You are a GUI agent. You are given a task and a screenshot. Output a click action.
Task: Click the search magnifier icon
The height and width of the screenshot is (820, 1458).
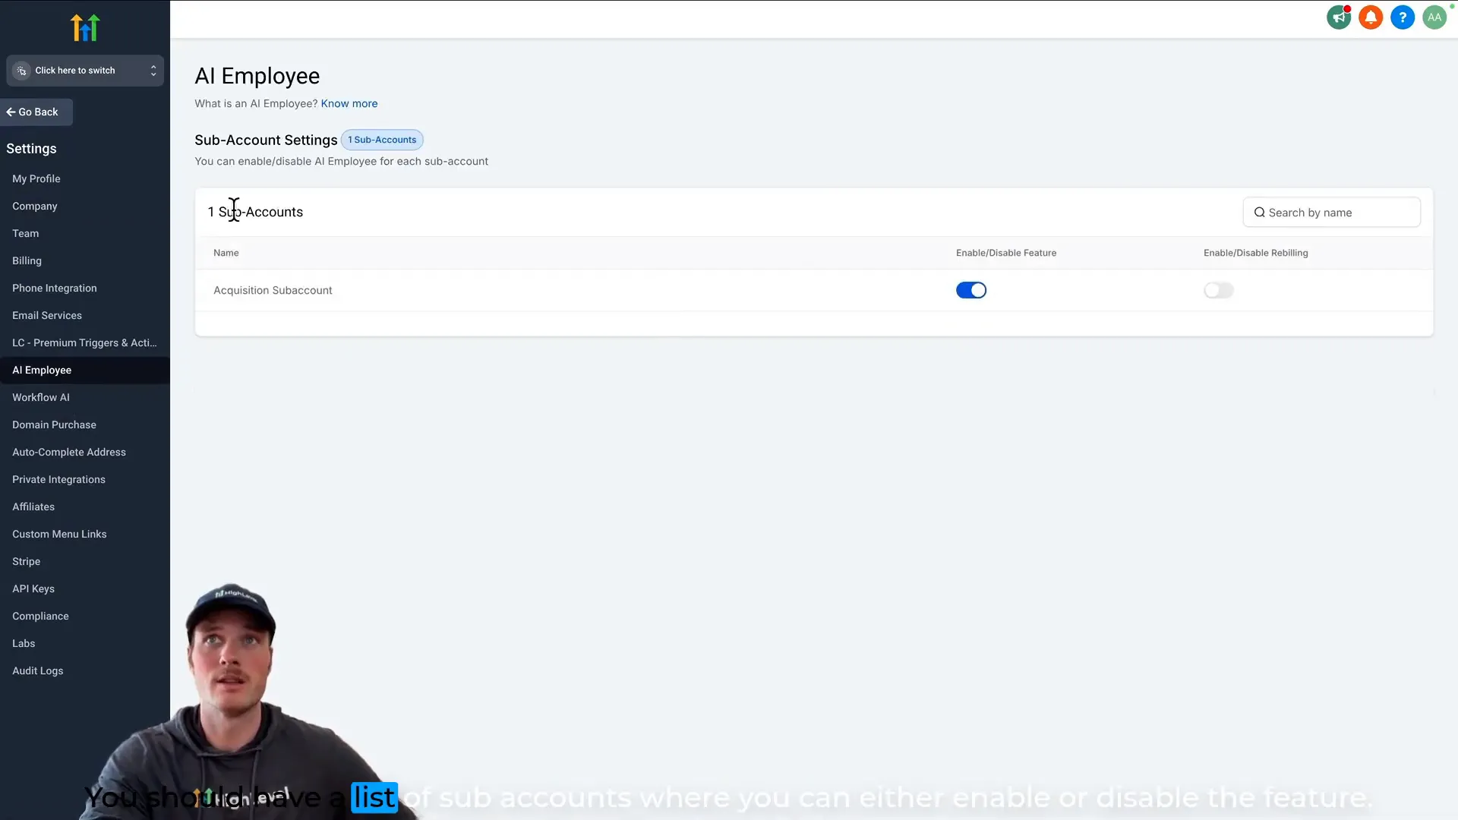pos(1259,213)
